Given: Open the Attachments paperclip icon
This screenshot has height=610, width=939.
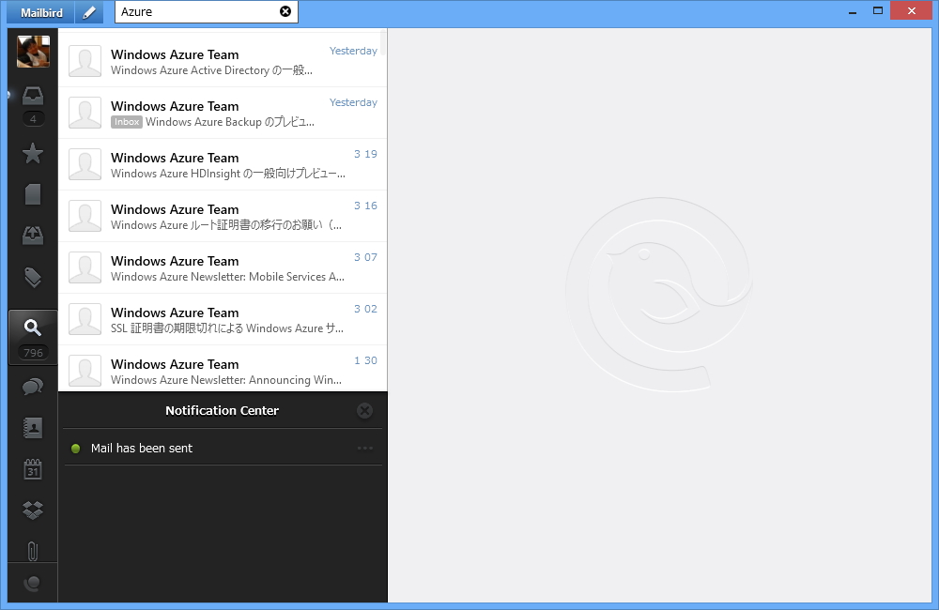Looking at the screenshot, I should 33,551.
